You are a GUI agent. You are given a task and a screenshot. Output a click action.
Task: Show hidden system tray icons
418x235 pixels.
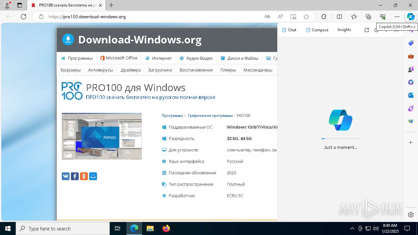(352, 228)
